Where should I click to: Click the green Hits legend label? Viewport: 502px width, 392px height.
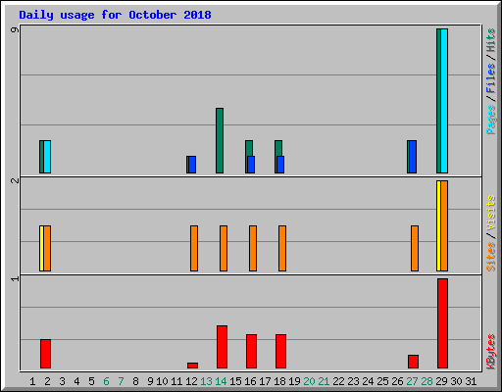490,40
